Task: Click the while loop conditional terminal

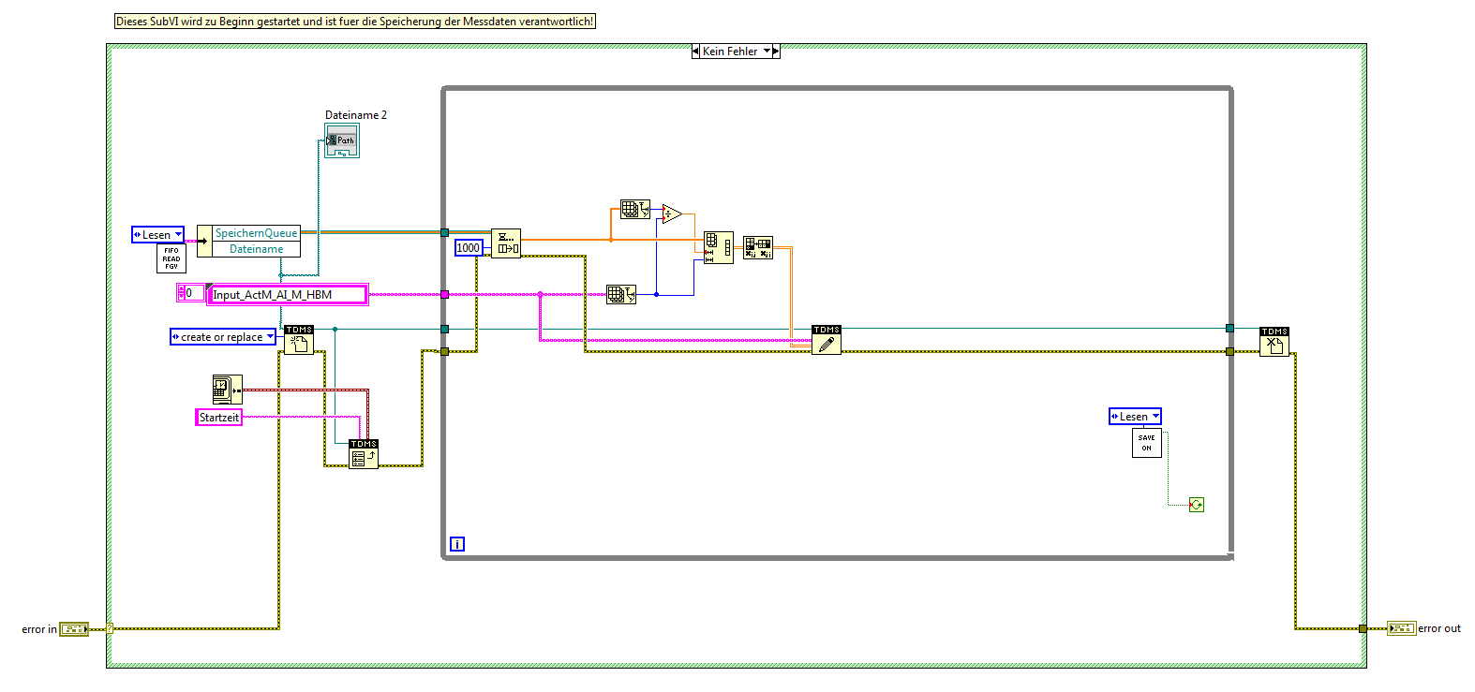Action: click(1197, 505)
